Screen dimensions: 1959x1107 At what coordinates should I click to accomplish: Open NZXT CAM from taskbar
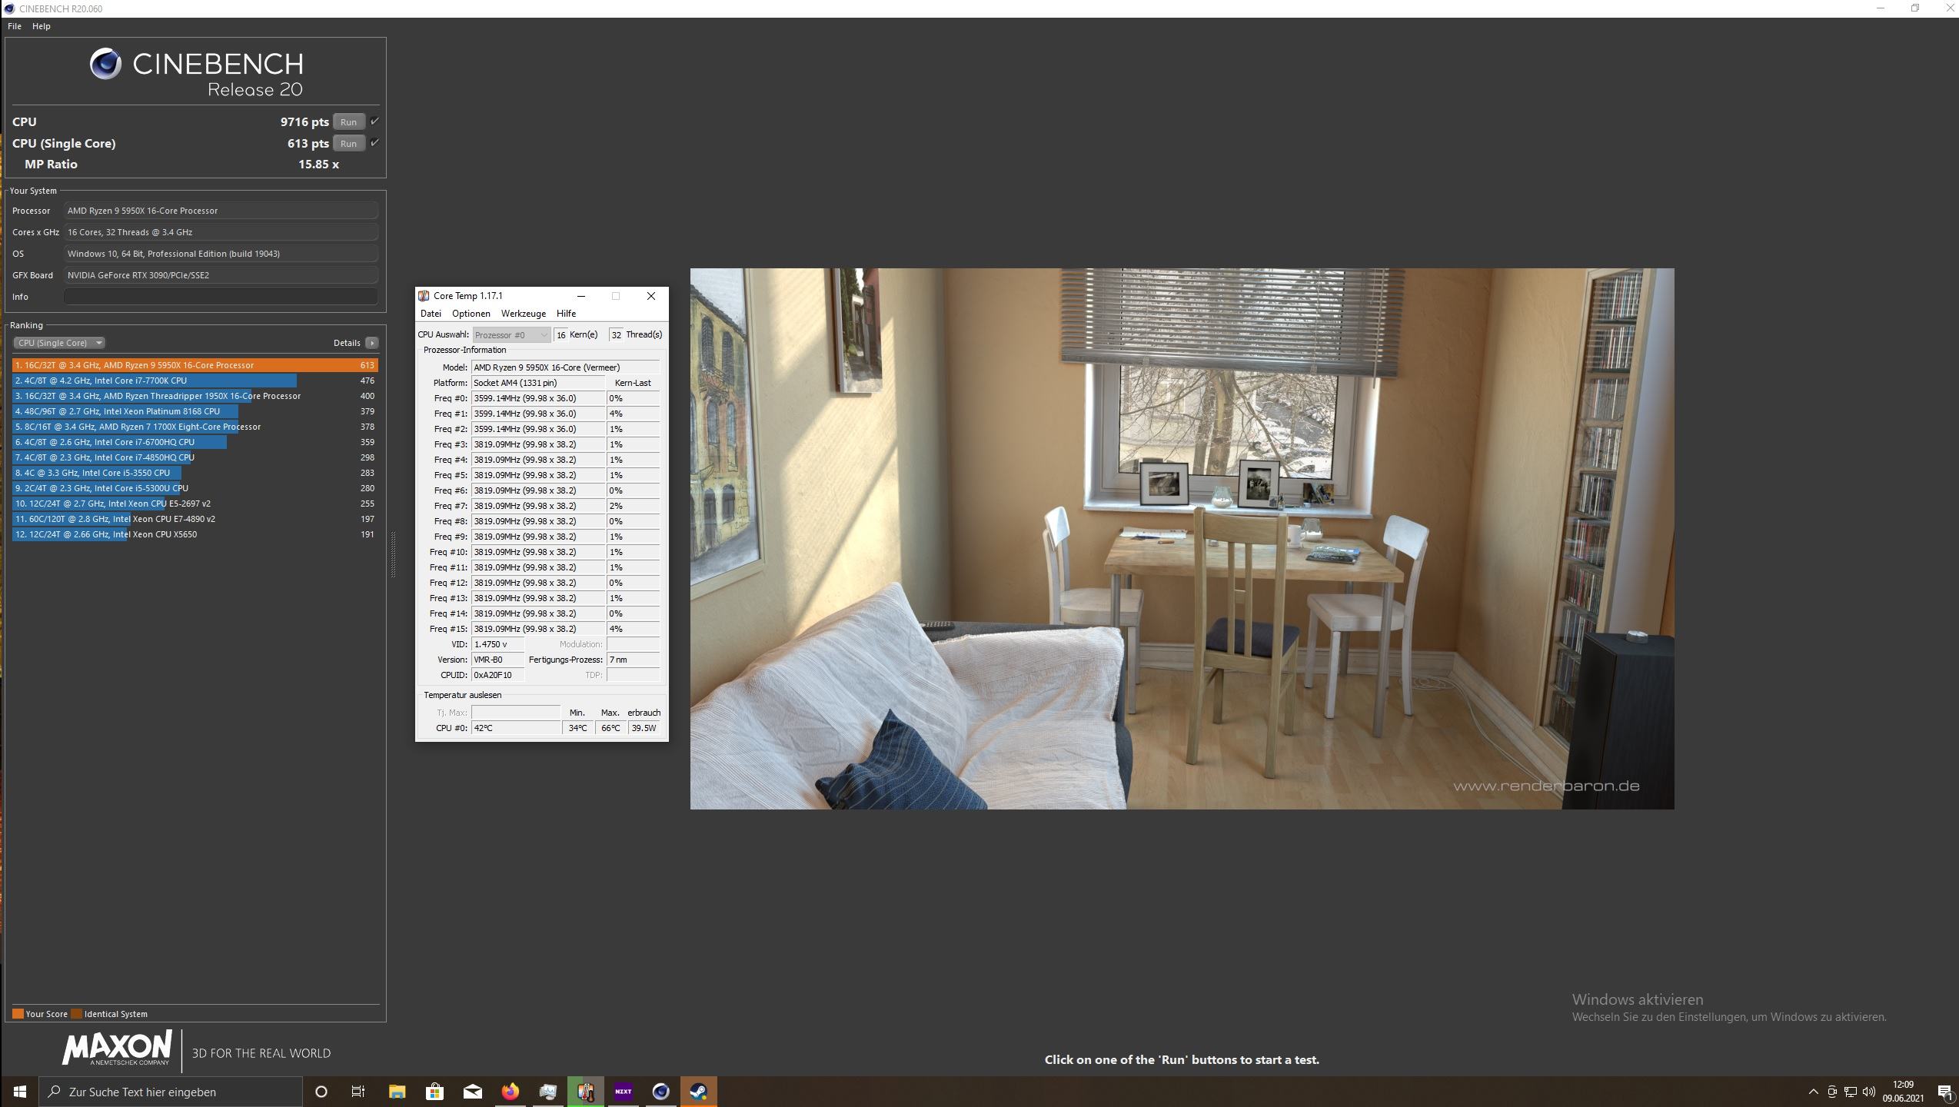[623, 1092]
